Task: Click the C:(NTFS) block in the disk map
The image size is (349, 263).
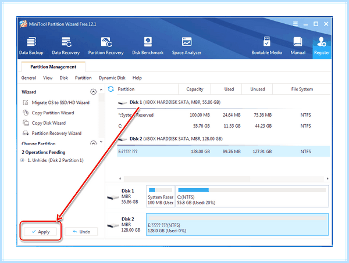Action: (252, 196)
